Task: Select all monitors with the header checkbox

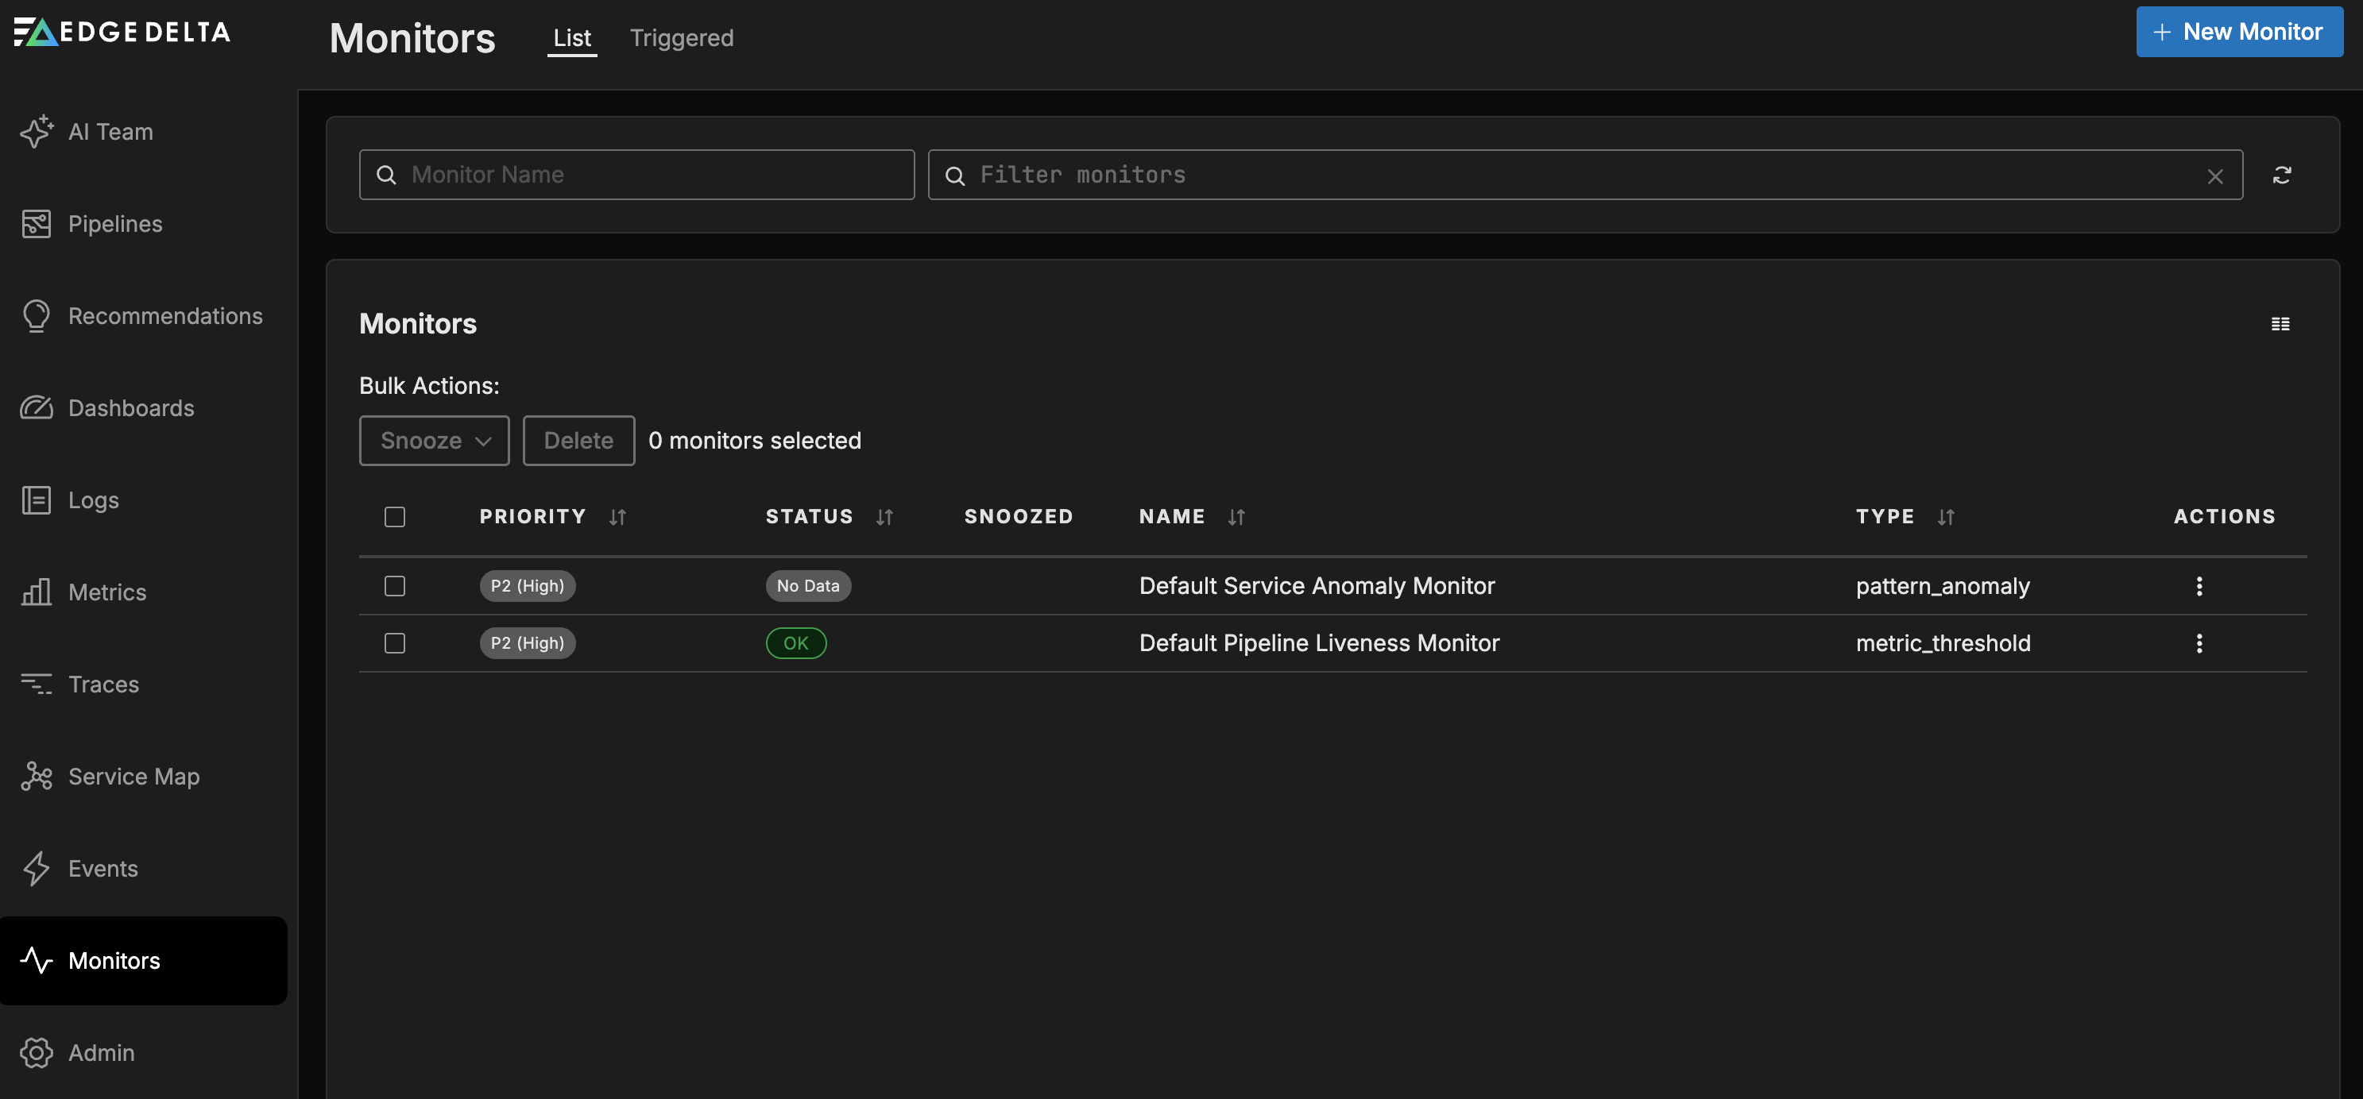Action: pos(394,516)
